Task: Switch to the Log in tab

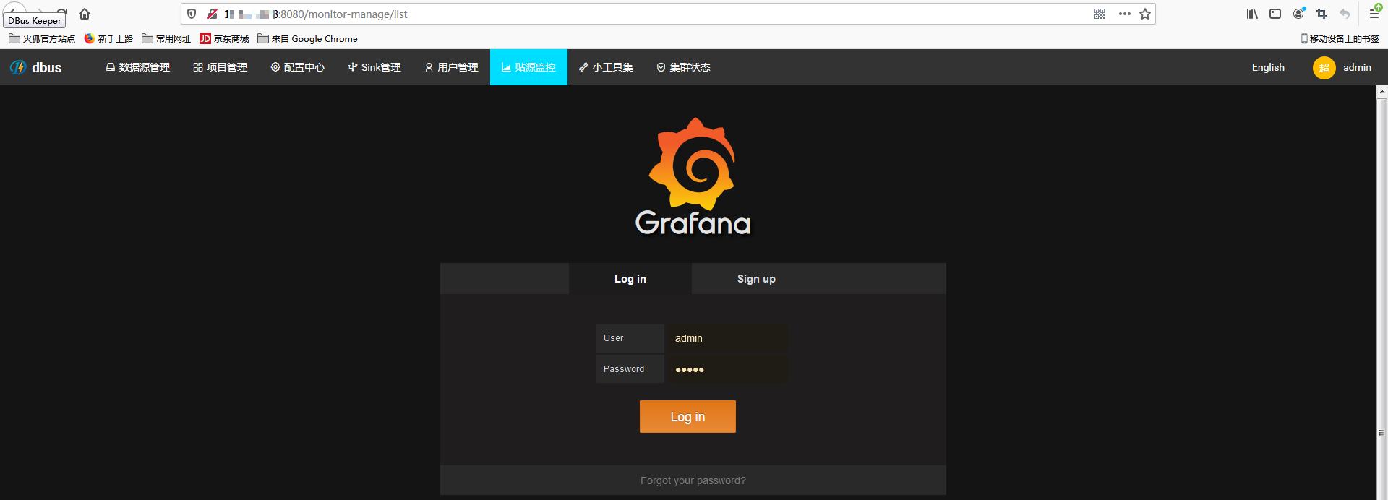Action: pyautogui.click(x=630, y=279)
